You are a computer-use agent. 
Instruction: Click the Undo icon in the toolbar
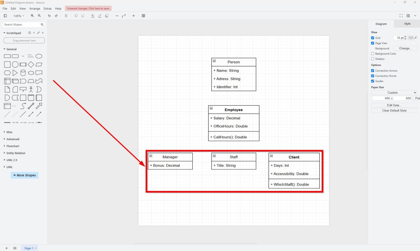[x=49, y=16]
